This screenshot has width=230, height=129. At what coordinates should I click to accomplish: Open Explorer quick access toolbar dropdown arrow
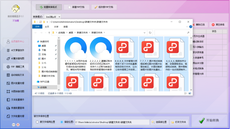47,22
